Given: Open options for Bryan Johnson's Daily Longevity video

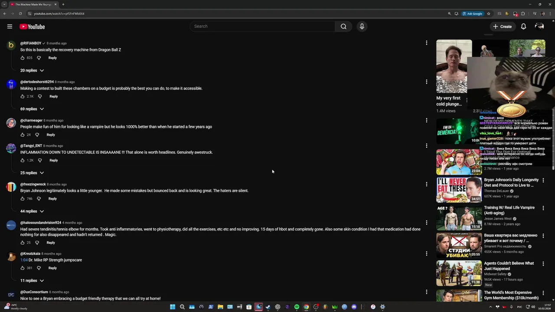Looking at the screenshot, I should coord(543,180).
